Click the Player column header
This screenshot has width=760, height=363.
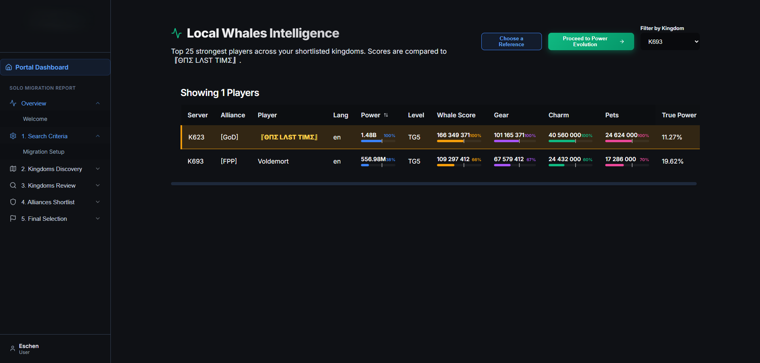click(267, 115)
